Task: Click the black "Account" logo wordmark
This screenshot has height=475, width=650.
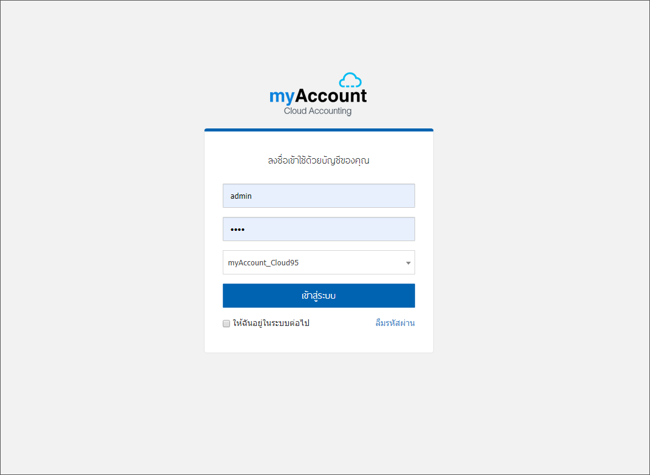Action: point(331,96)
